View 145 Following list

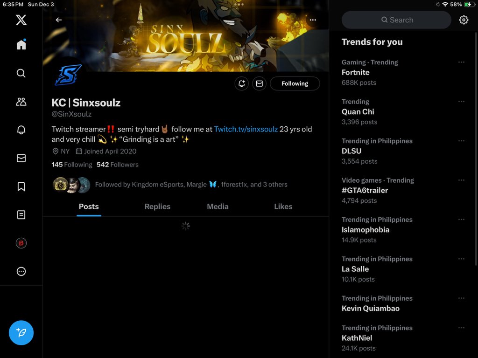(x=71, y=165)
